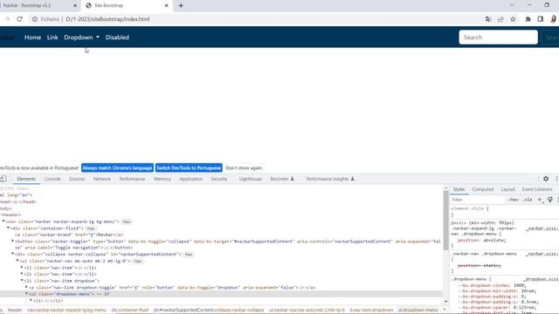Open the tab search chevron in title bar
This screenshot has height=314, width=559.
512,5
